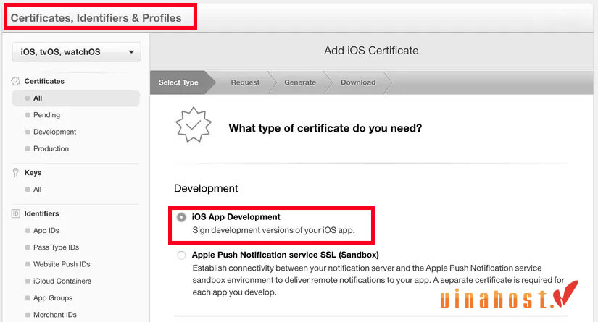
Task: Click 'What type of certificate do you need?' text
Action: pyautogui.click(x=325, y=128)
